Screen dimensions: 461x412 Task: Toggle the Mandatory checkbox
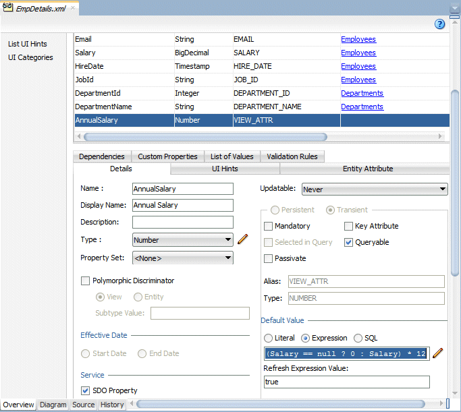tap(268, 226)
